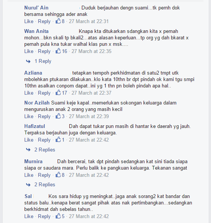Open timestamp 27 March at 22:37
The height and width of the screenshot is (223, 211).
tap(91, 93)
